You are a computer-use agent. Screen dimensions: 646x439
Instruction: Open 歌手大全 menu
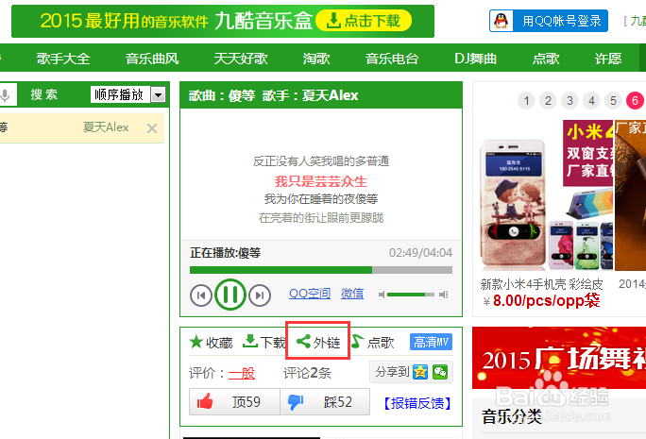(x=63, y=59)
